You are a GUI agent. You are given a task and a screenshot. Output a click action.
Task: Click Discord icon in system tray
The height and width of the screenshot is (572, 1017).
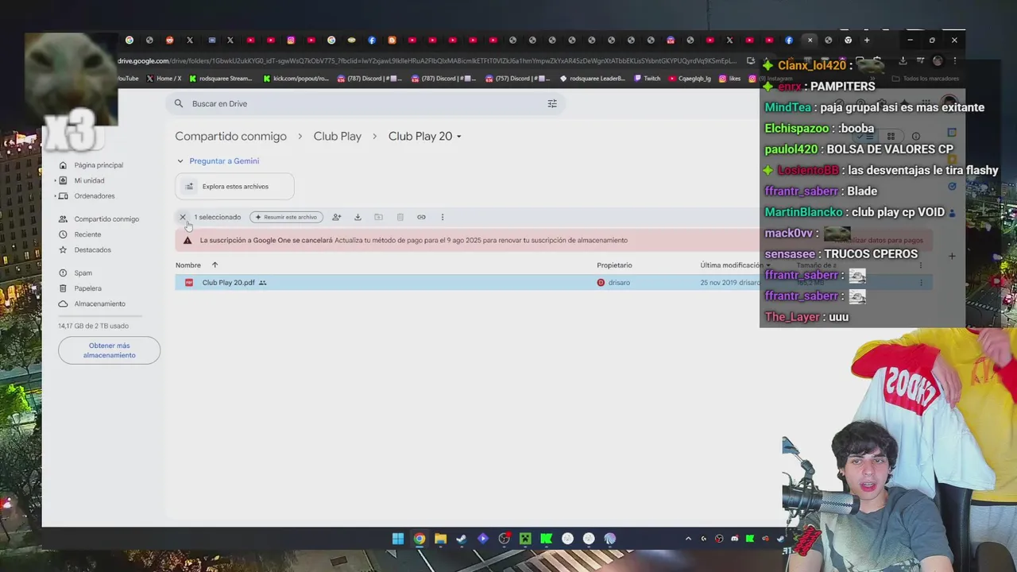(734, 539)
